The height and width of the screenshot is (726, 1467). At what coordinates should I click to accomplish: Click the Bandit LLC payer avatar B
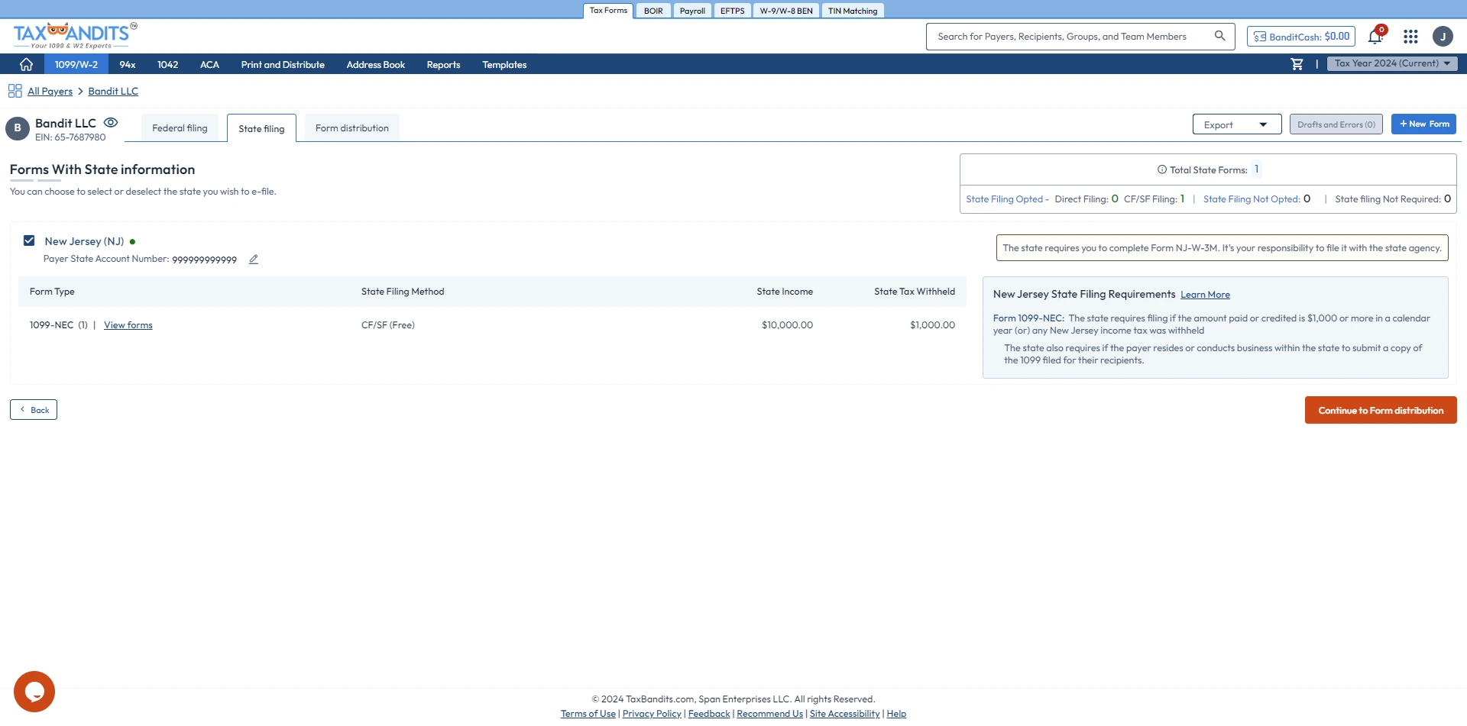(18, 128)
